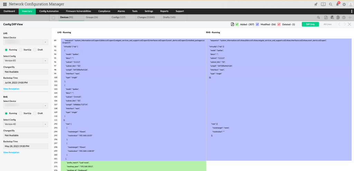The width and height of the screenshot is (354, 171).
Task: Click the rocket quick-start icon in header
Action: tap(316, 4)
